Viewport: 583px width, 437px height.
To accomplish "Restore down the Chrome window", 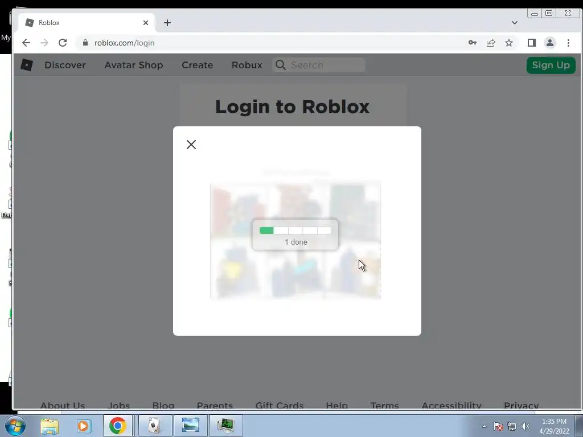I will 549,14.
